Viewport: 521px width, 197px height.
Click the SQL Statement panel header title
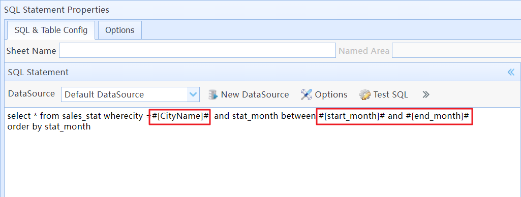38,72
